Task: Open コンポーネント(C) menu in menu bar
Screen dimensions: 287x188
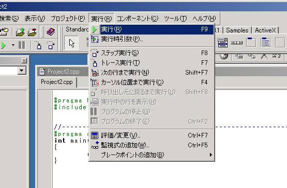Action: (x=138, y=19)
